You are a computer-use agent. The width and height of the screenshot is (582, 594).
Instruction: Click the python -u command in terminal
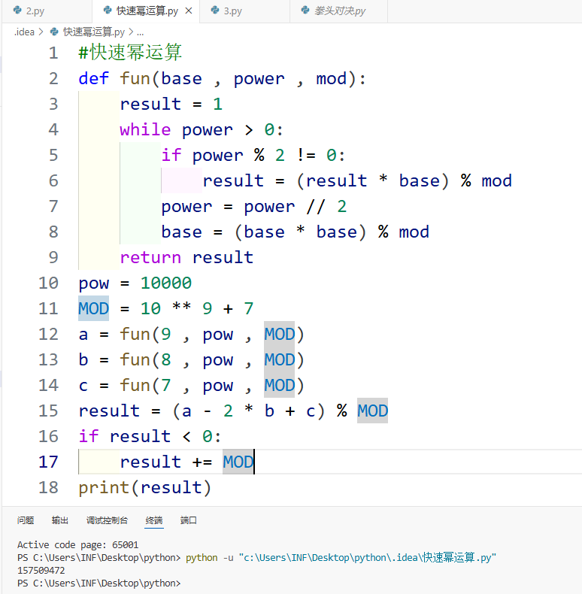tap(341, 557)
